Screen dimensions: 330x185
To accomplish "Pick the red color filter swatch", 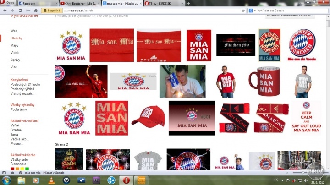I will pos(13,169).
